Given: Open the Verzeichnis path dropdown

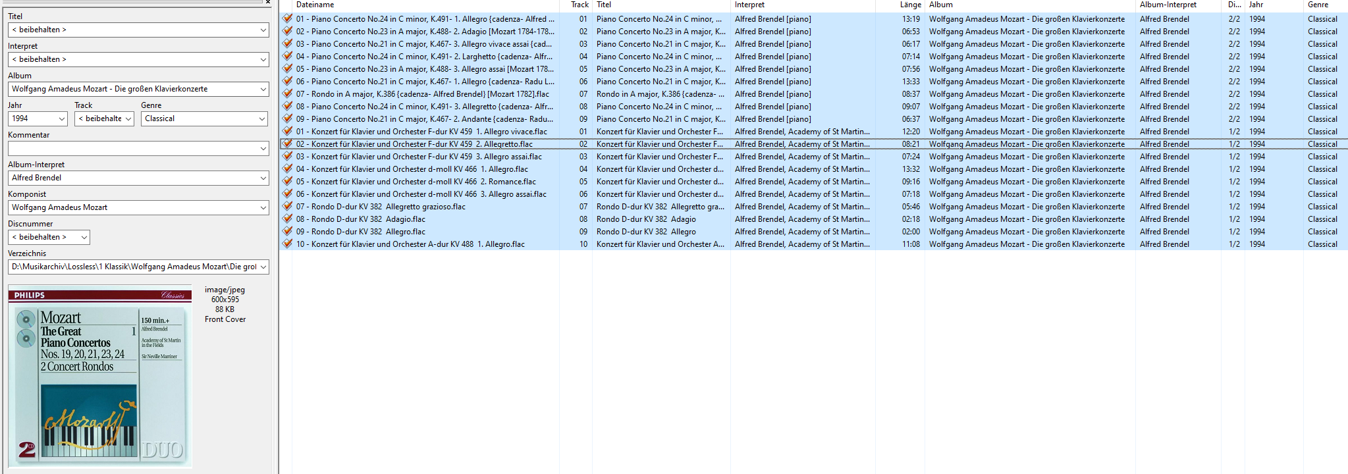Looking at the screenshot, I should pos(263,267).
